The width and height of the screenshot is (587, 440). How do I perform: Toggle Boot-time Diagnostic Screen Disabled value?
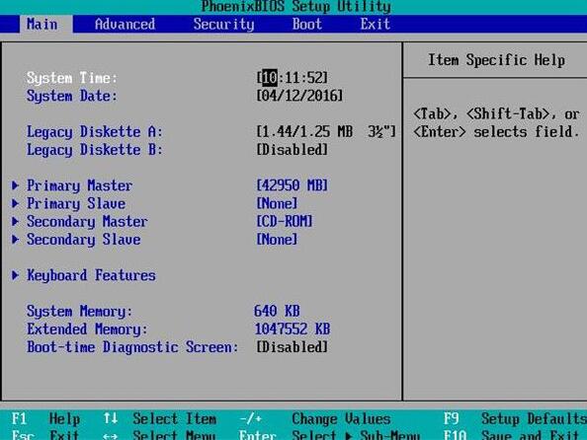tap(292, 347)
